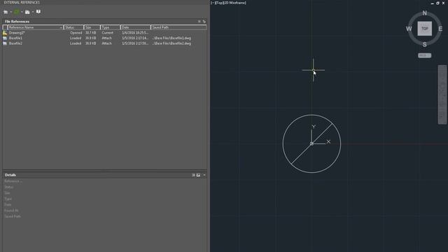Screen dimensions: 448x252
Task: Click the green Refresh references icon
Action: pos(17,12)
